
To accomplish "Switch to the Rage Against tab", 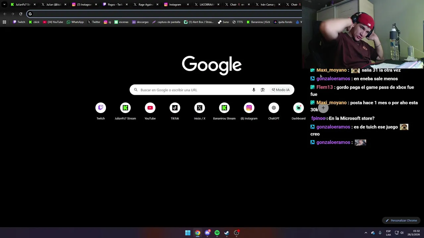I will [x=145, y=5].
